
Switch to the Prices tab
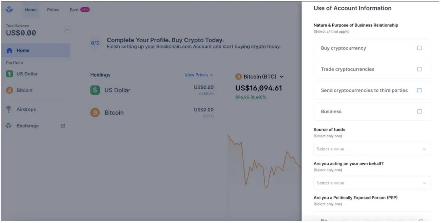(x=53, y=10)
